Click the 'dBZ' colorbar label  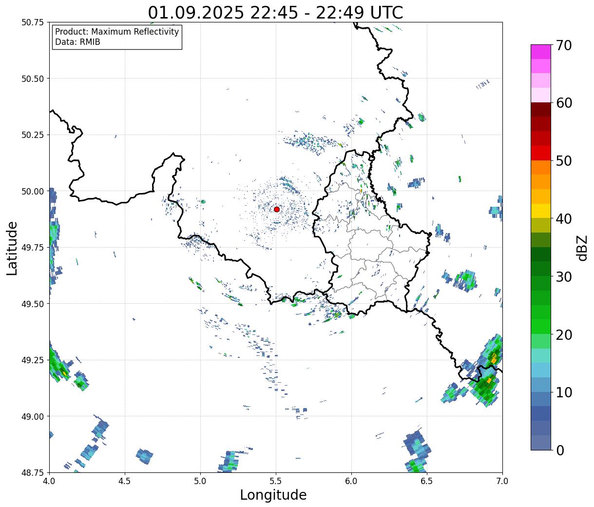(x=582, y=248)
